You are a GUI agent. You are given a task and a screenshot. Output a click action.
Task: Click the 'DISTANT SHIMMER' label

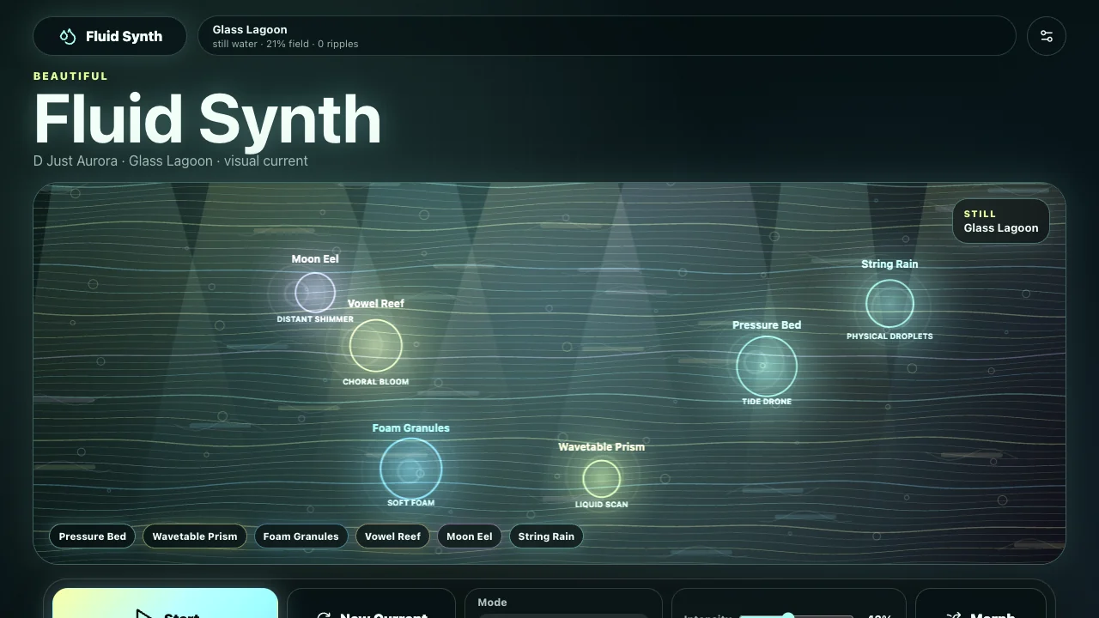pos(315,319)
